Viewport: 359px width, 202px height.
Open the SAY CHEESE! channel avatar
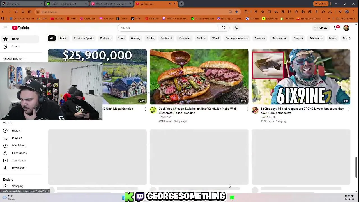[255, 110]
